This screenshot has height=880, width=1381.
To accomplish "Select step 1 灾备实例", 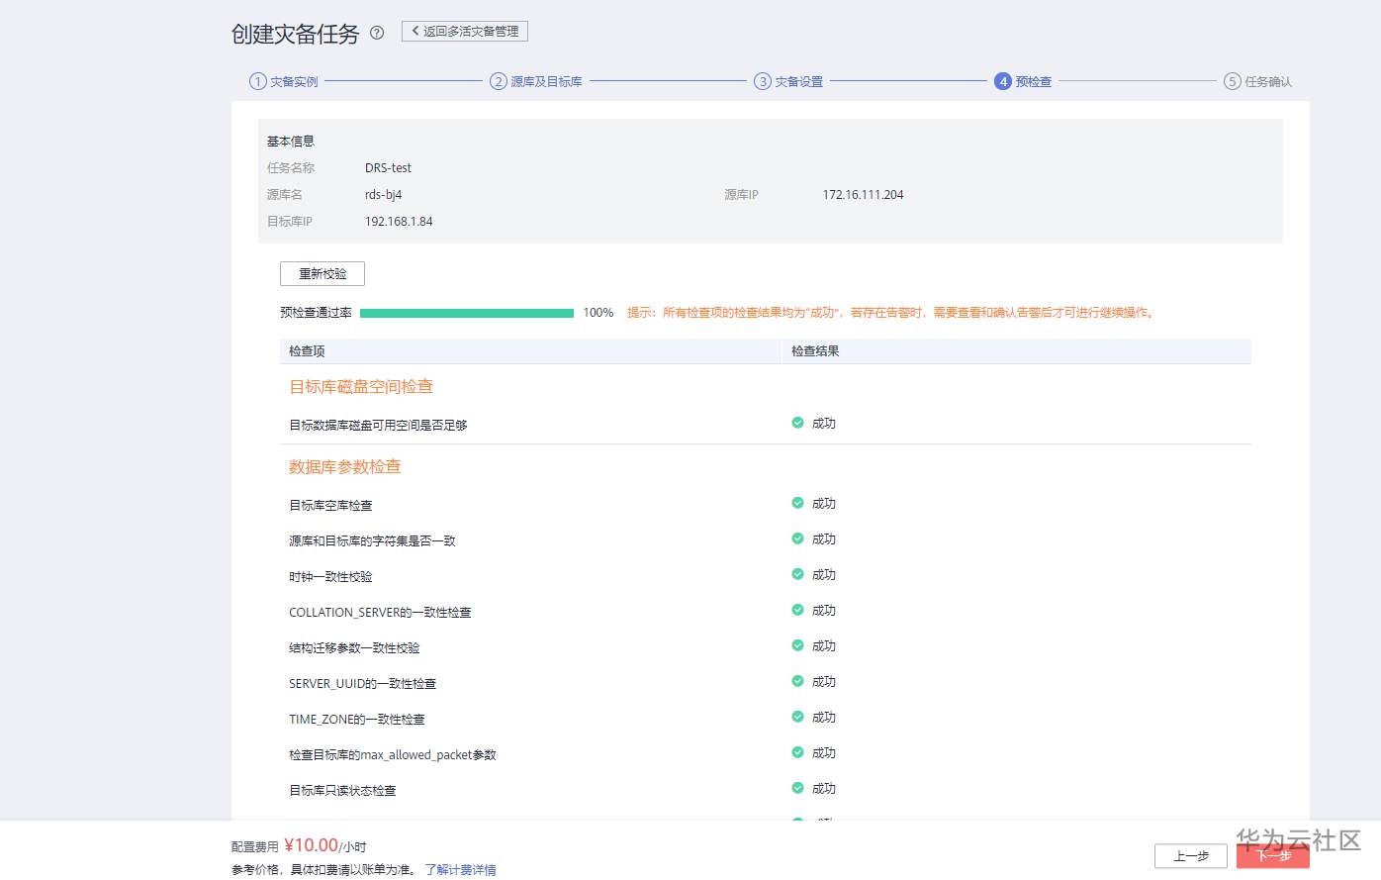I will 284,81.
